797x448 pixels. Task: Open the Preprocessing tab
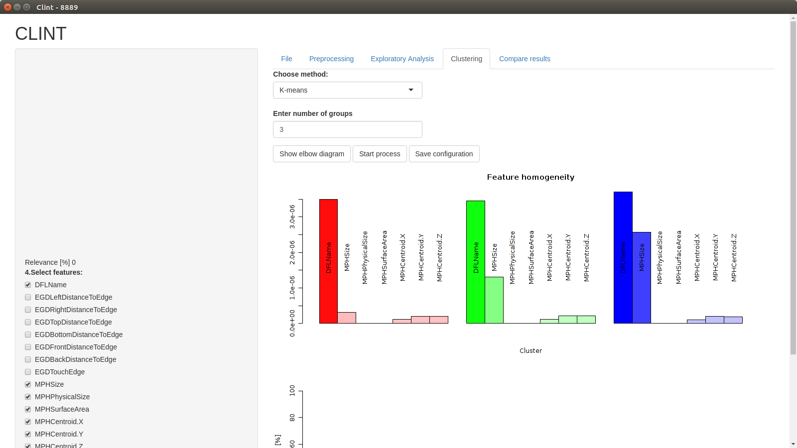[x=331, y=59]
